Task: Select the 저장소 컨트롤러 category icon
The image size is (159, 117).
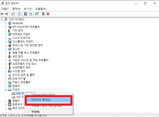Action: click(10, 82)
